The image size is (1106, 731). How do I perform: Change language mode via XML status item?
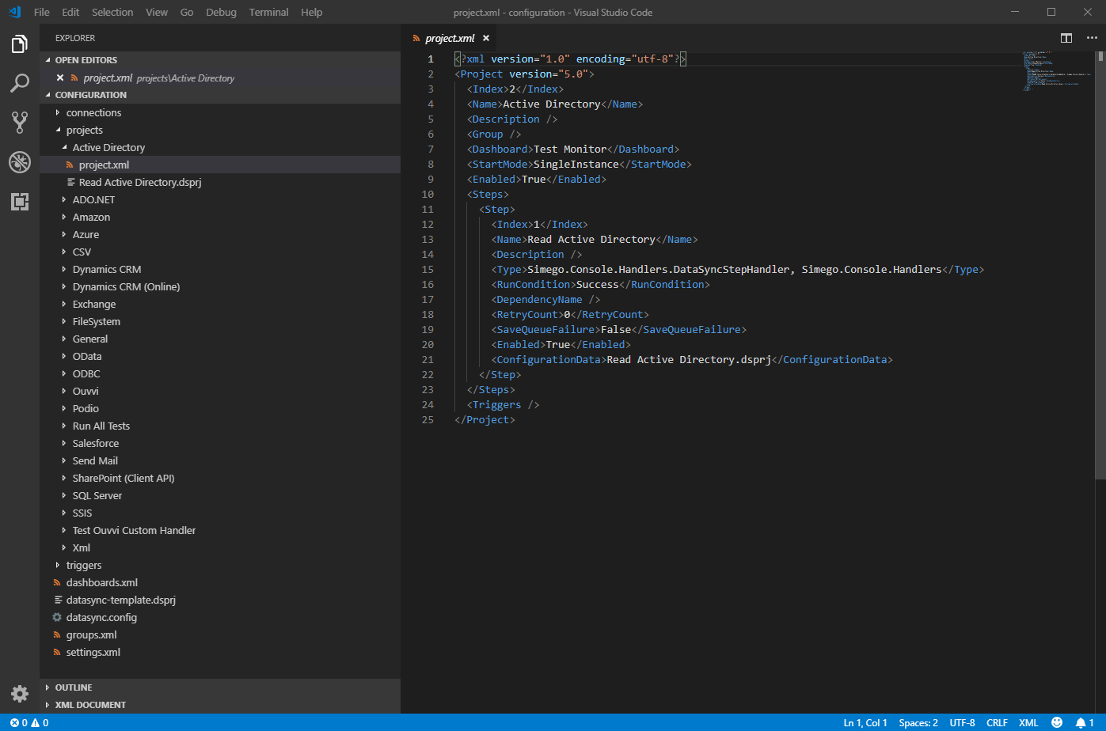[x=1028, y=722]
